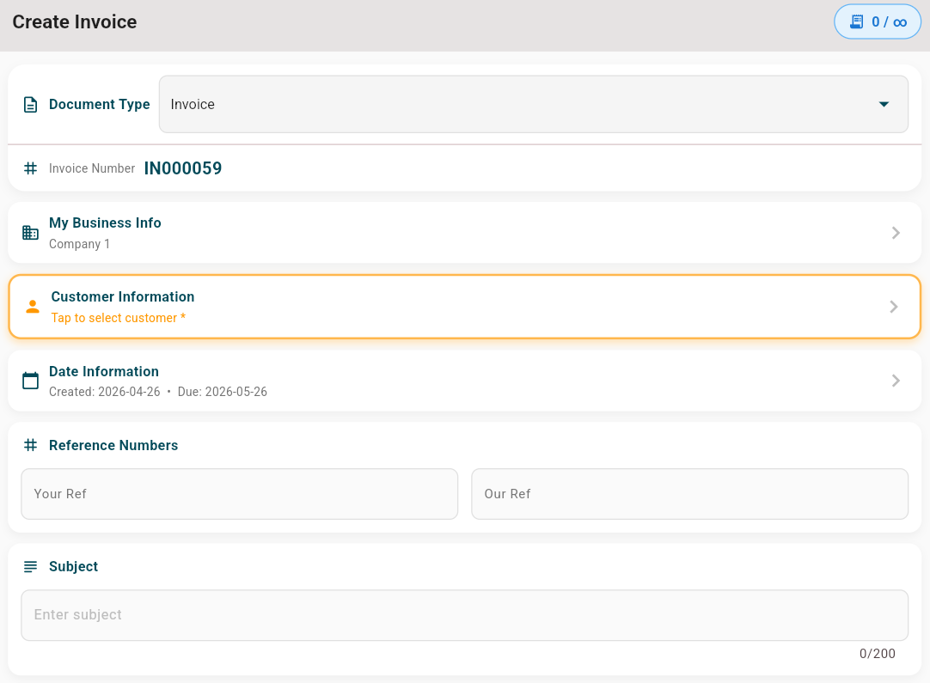Click the 0/200 character counter
The width and height of the screenshot is (930, 683).
(878, 654)
